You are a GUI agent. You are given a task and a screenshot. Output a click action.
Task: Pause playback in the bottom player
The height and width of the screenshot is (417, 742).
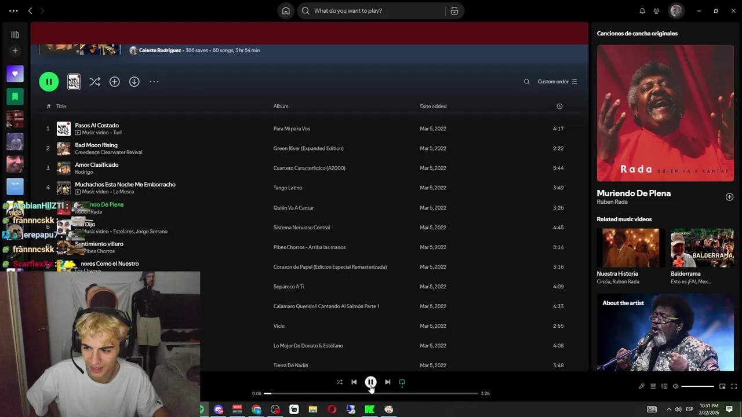[x=370, y=382]
